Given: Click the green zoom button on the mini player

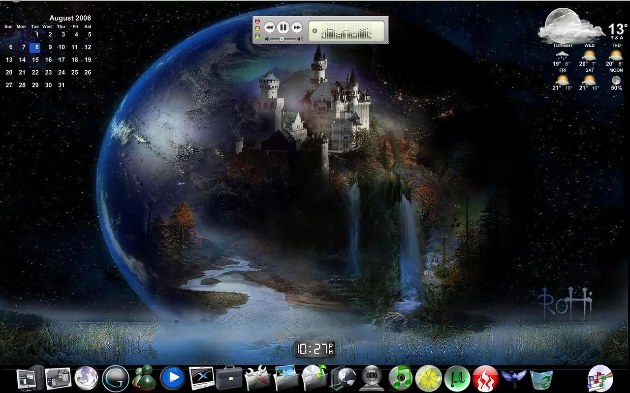Looking at the screenshot, I should pyautogui.click(x=257, y=36).
